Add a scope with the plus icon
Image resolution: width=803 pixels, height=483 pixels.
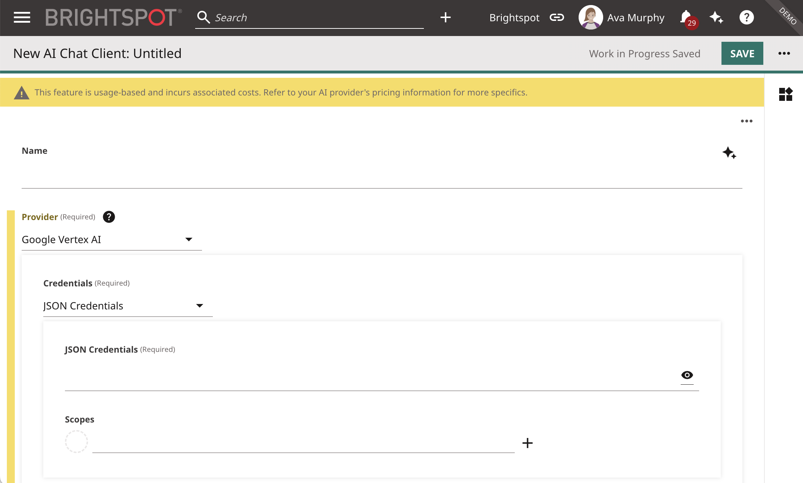pos(527,443)
